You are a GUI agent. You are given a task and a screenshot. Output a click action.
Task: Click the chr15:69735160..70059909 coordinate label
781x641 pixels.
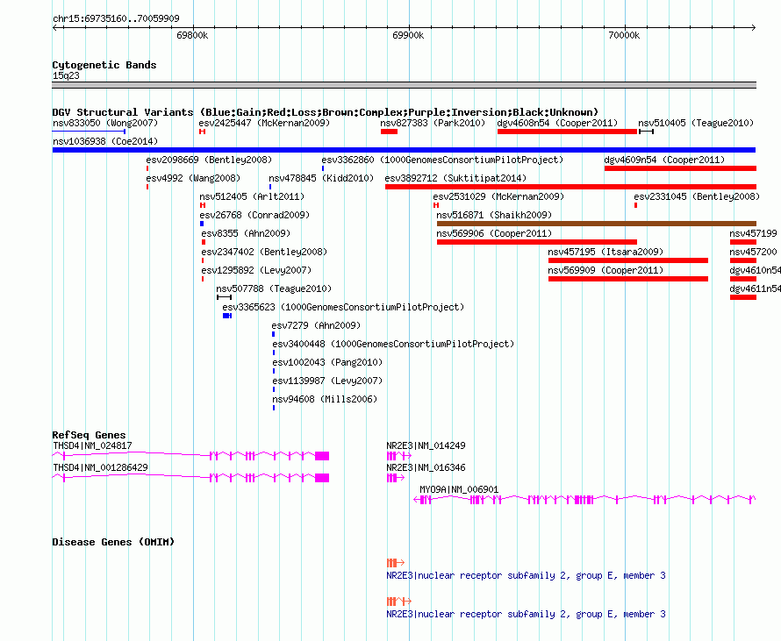pyautogui.click(x=116, y=18)
